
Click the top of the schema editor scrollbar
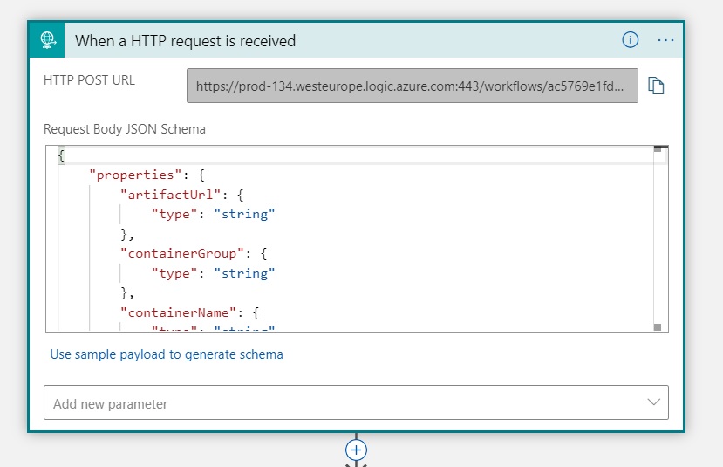(658, 149)
